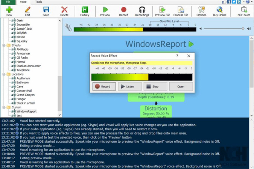Select the Normal voice
The image size is (254, 169).
21,62
